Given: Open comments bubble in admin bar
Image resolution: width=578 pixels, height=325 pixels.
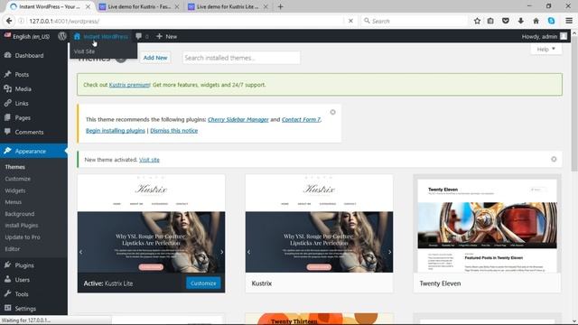Looking at the screenshot, I should point(142,36).
